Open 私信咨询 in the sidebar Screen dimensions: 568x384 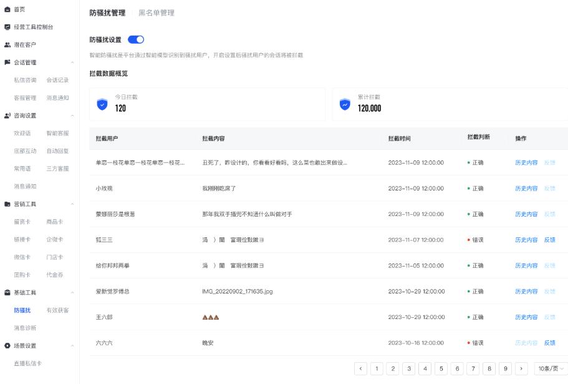tap(25, 80)
